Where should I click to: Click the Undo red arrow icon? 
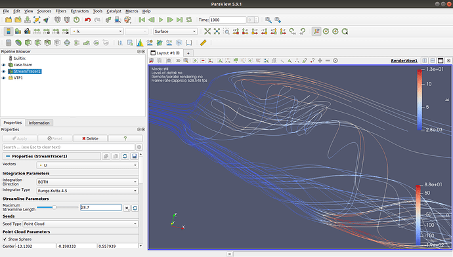tap(87, 20)
